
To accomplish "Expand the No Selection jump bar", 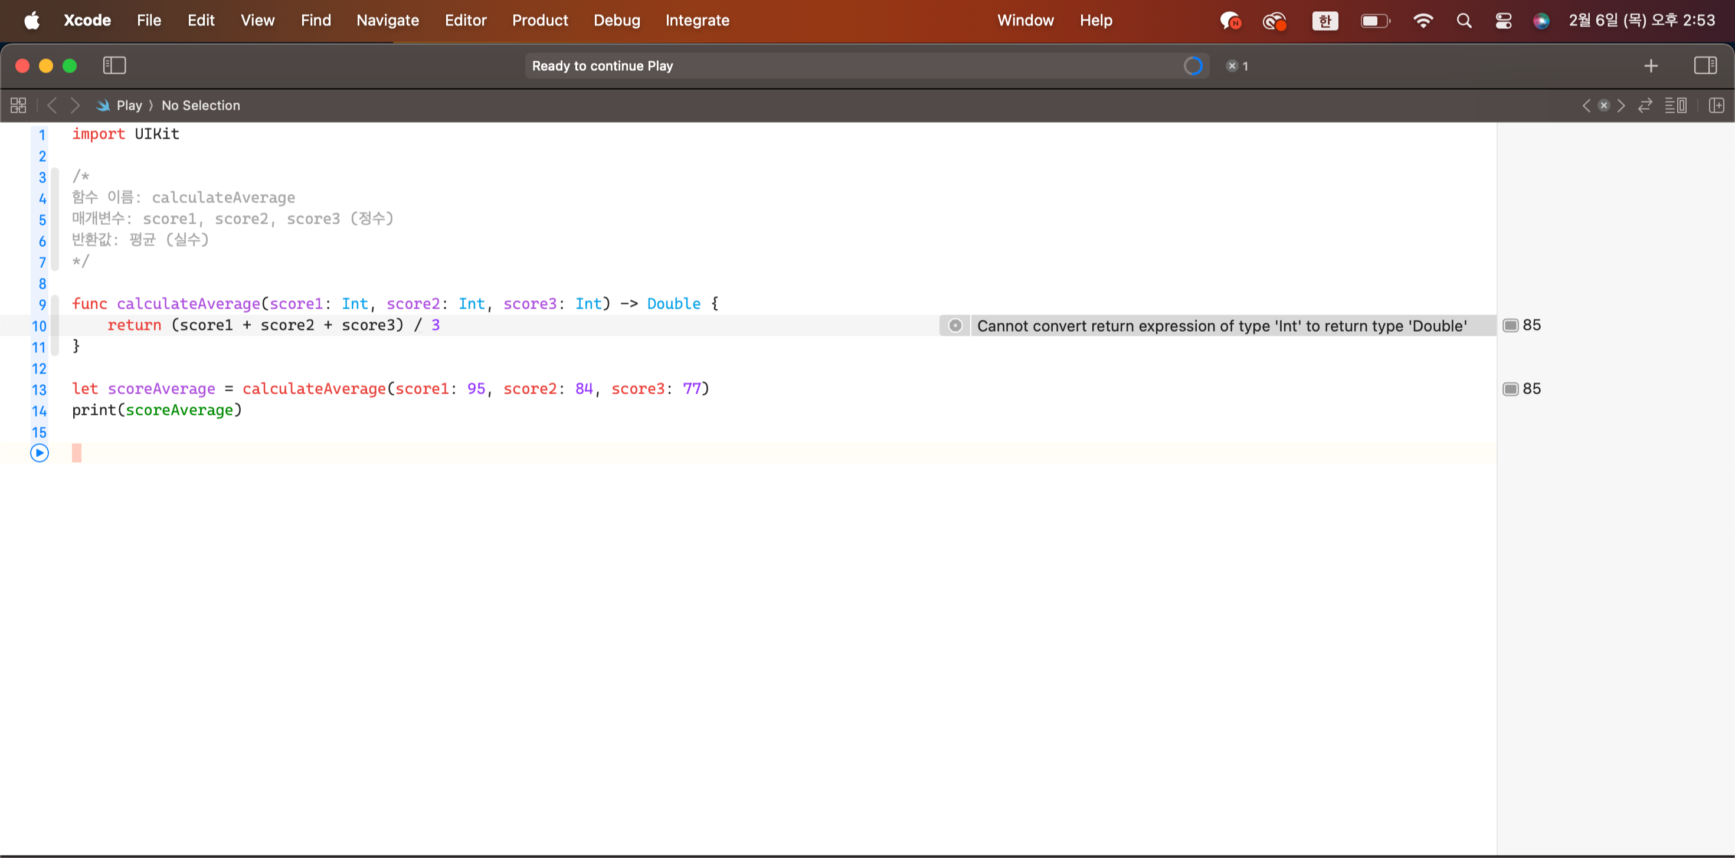I will tap(201, 105).
